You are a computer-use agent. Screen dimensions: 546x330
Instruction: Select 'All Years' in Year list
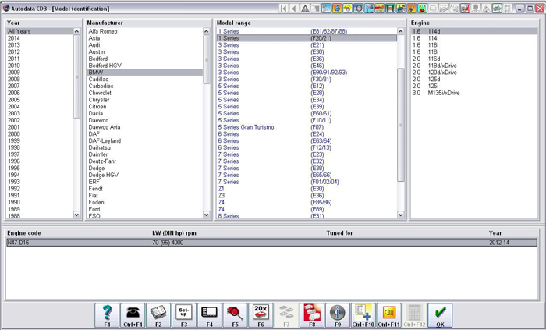[39, 31]
